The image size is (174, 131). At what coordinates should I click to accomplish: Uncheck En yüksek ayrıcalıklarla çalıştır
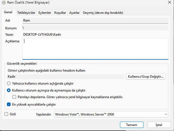pos(9,104)
